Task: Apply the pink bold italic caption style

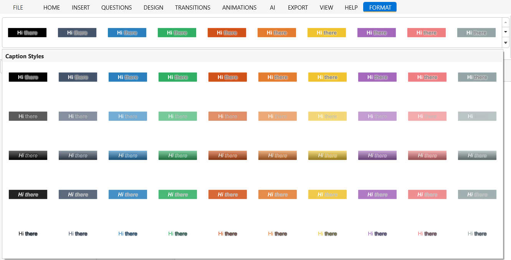Action: (x=427, y=194)
